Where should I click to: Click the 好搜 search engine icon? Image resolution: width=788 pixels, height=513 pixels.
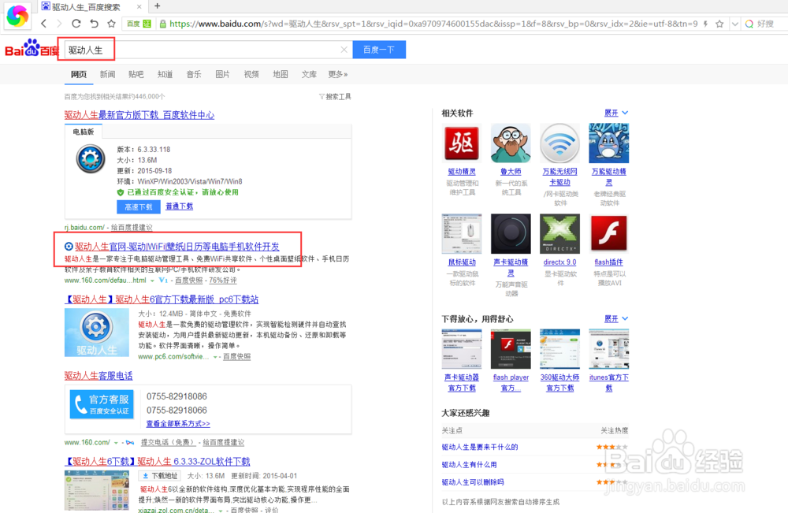pos(749,24)
